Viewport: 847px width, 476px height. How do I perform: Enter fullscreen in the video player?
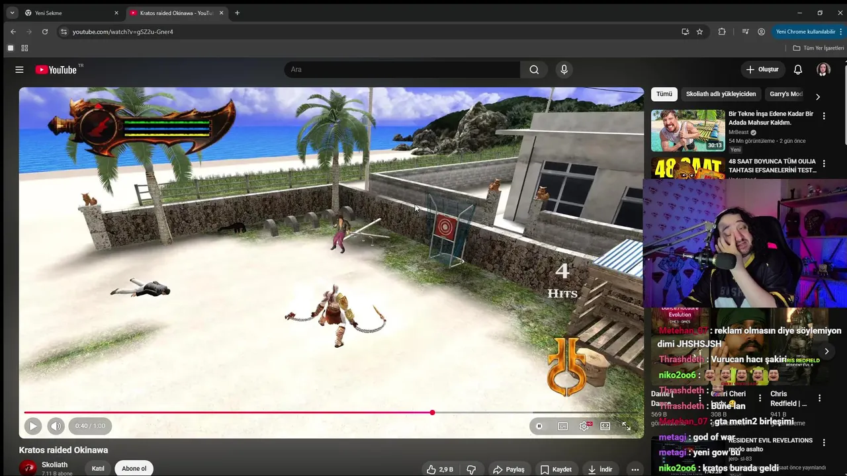[627, 426]
